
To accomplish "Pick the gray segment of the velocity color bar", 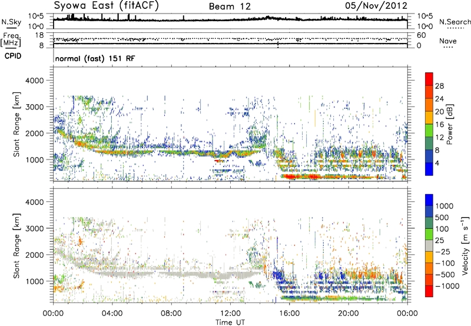I will coord(429,246).
